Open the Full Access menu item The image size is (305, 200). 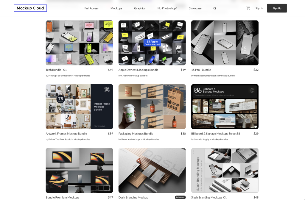tap(91, 8)
